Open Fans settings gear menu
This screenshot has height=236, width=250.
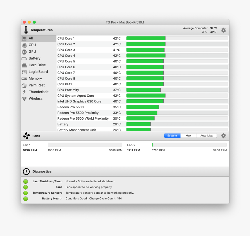click(x=223, y=136)
